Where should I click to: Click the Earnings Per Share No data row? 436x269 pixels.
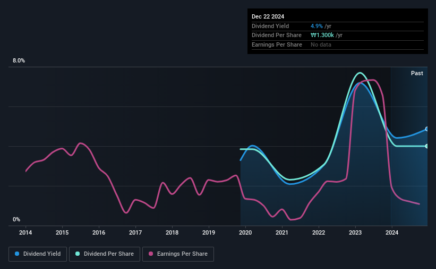(x=338, y=44)
